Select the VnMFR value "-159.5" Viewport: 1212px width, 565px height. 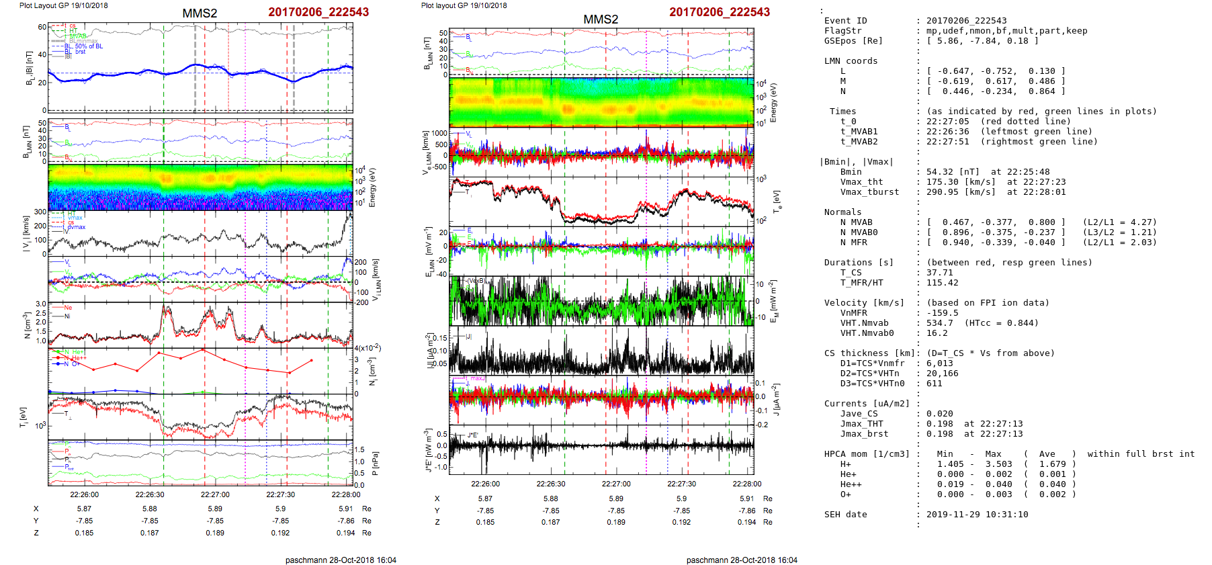(x=942, y=313)
